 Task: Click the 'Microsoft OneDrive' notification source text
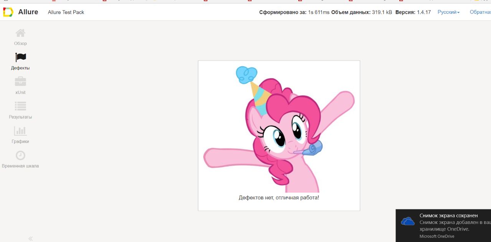pos(437,236)
